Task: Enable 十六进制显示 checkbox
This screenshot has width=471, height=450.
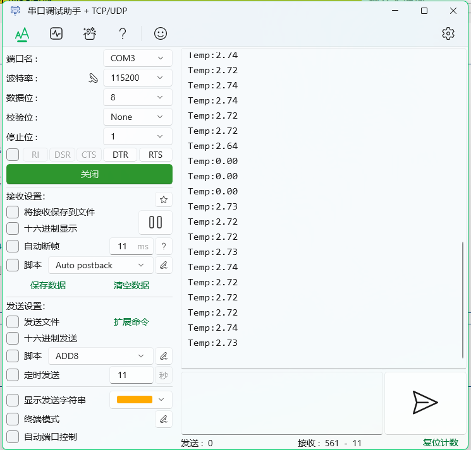Action: click(x=13, y=228)
